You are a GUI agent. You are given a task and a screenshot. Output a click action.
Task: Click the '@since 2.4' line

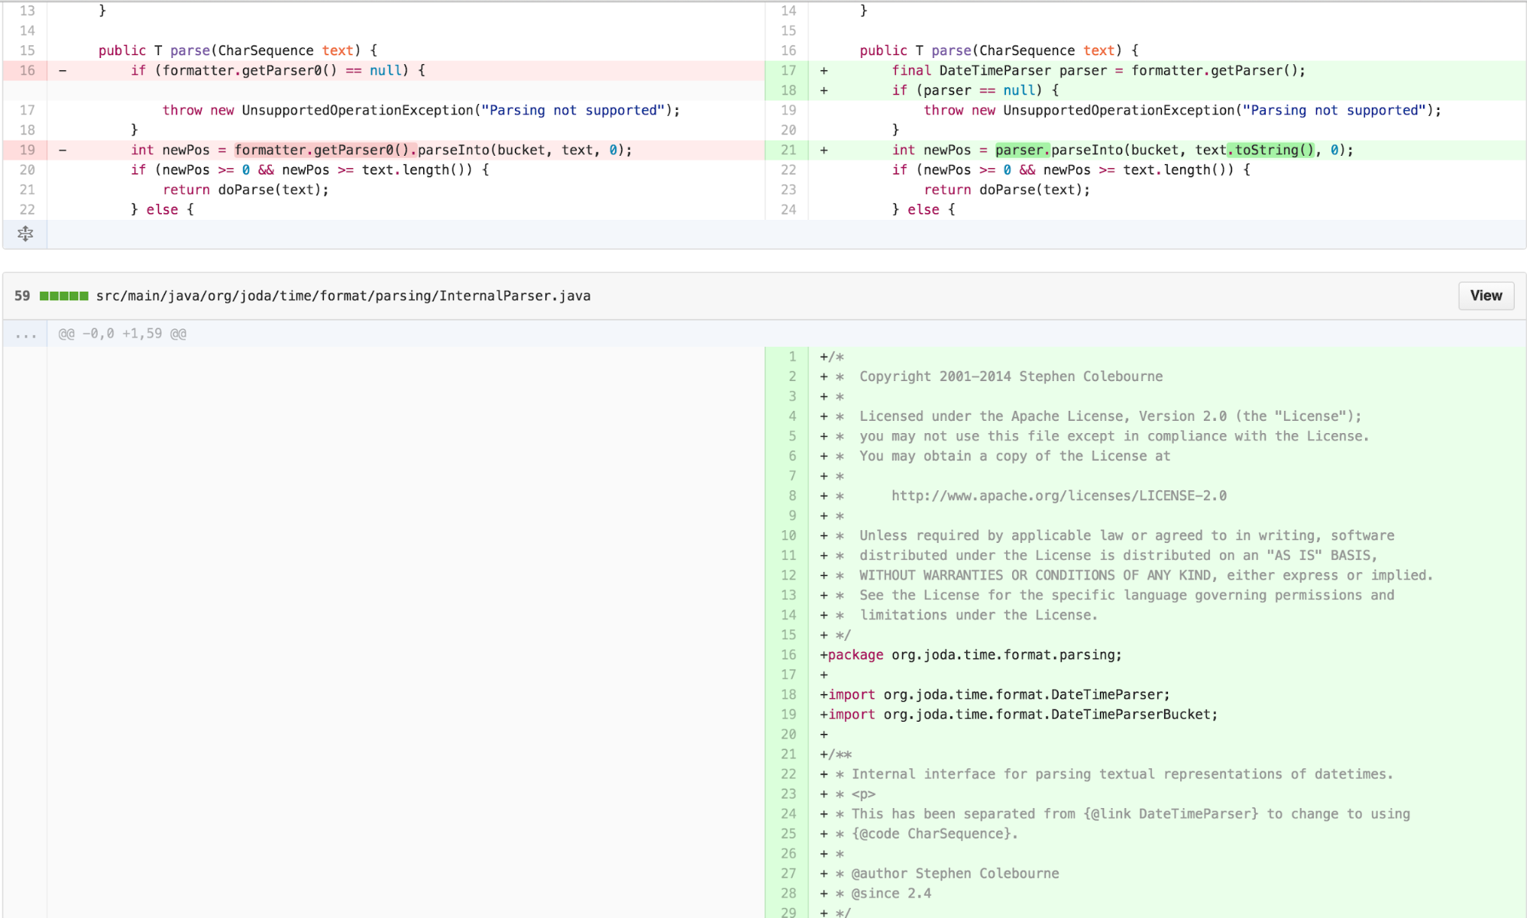[x=891, y=893]
